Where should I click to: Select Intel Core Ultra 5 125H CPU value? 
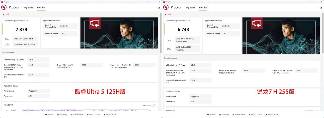tap(26, 39)
